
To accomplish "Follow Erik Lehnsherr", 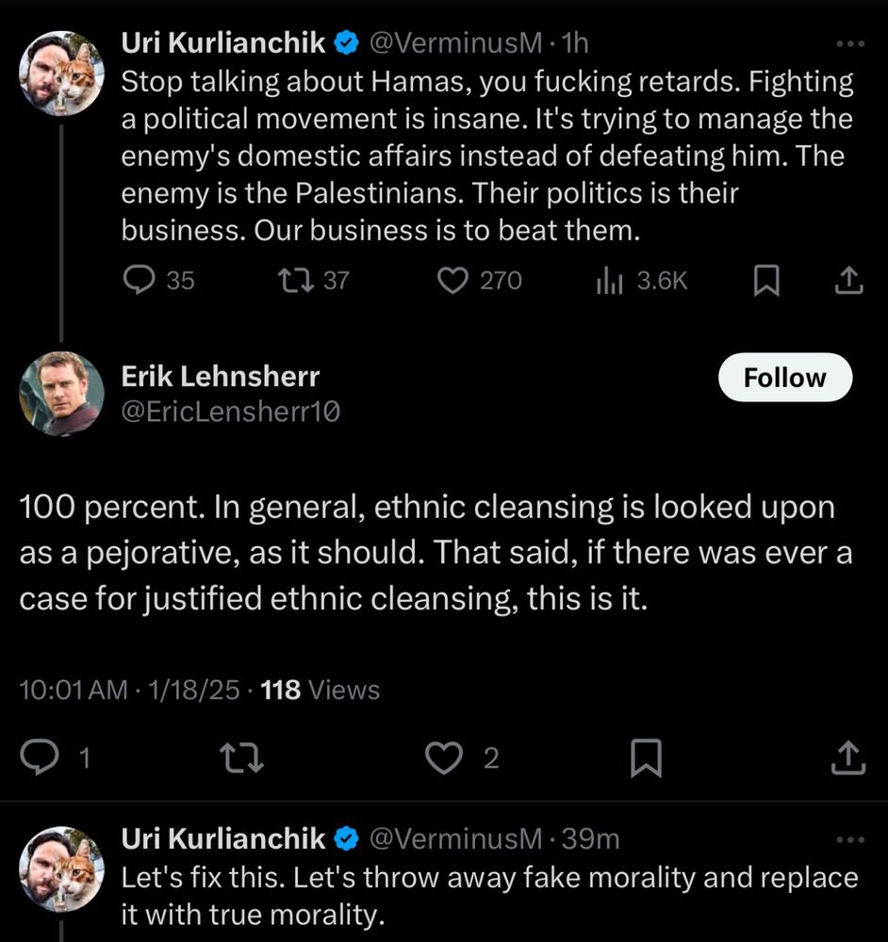I will tap(785, 377).
